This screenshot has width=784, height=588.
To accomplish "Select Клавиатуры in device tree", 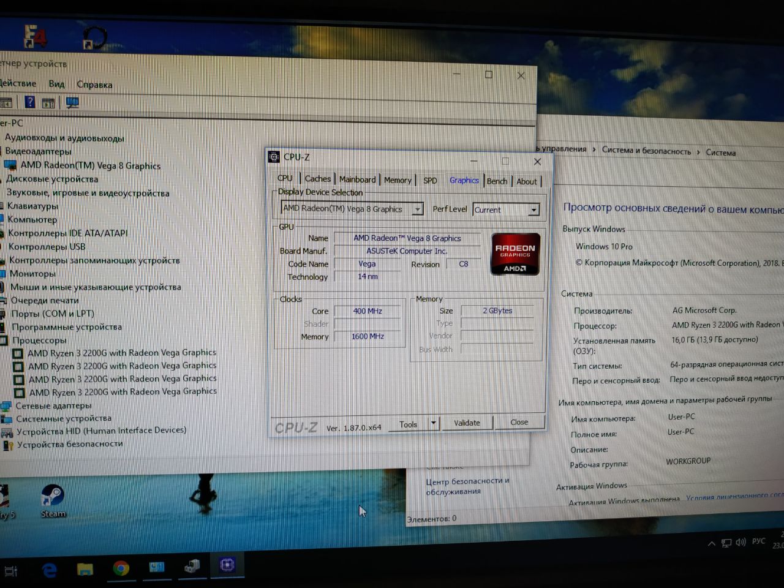I will click(32, 206).
